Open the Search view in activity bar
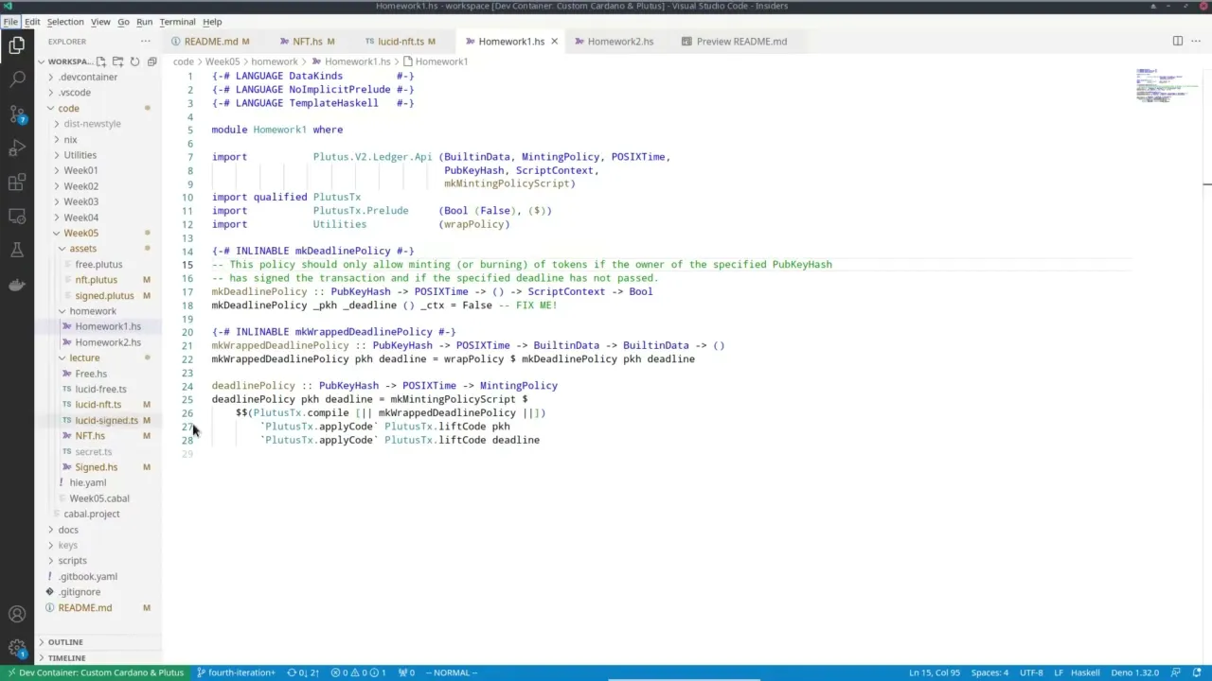 (17, 79)
